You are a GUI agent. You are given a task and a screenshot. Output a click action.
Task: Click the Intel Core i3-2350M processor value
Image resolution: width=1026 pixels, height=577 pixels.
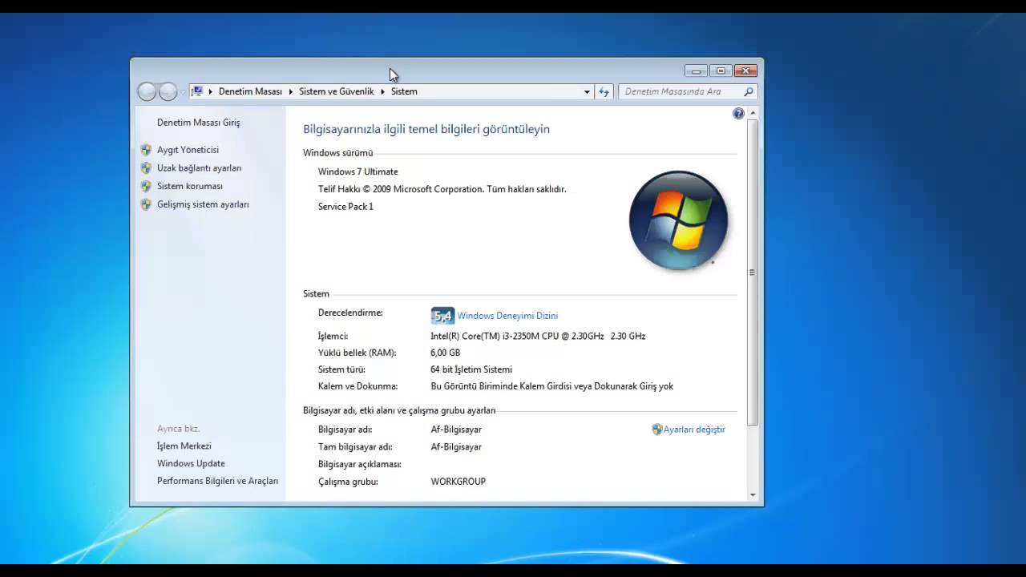pyautogui.click(x=538, y=337)
